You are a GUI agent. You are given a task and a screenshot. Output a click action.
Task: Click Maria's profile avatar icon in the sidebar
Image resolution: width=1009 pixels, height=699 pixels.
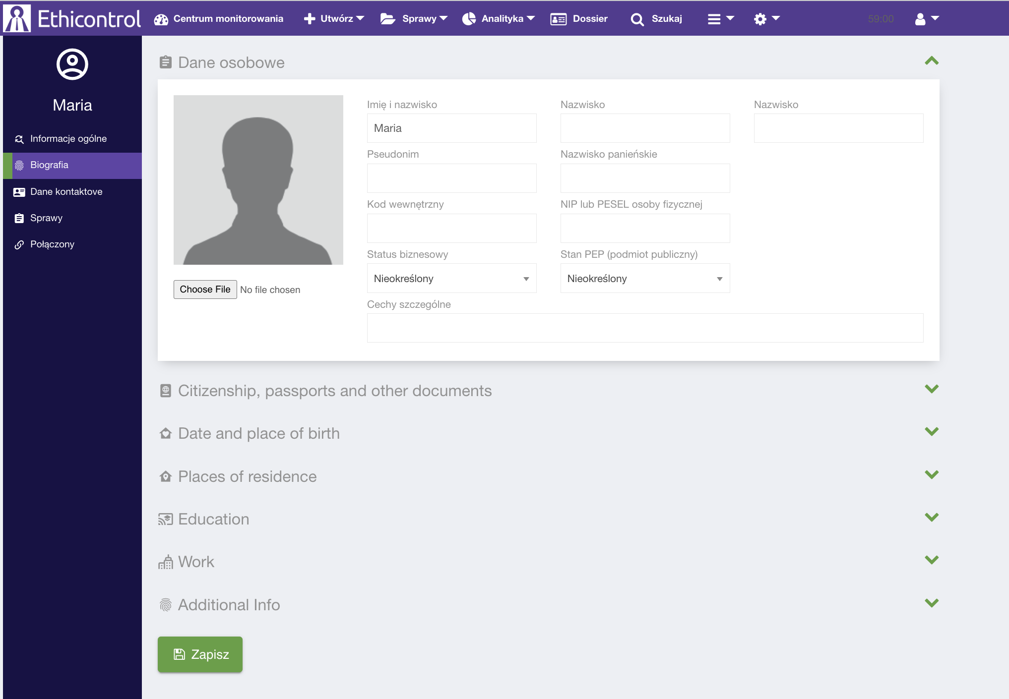[72, 64]
